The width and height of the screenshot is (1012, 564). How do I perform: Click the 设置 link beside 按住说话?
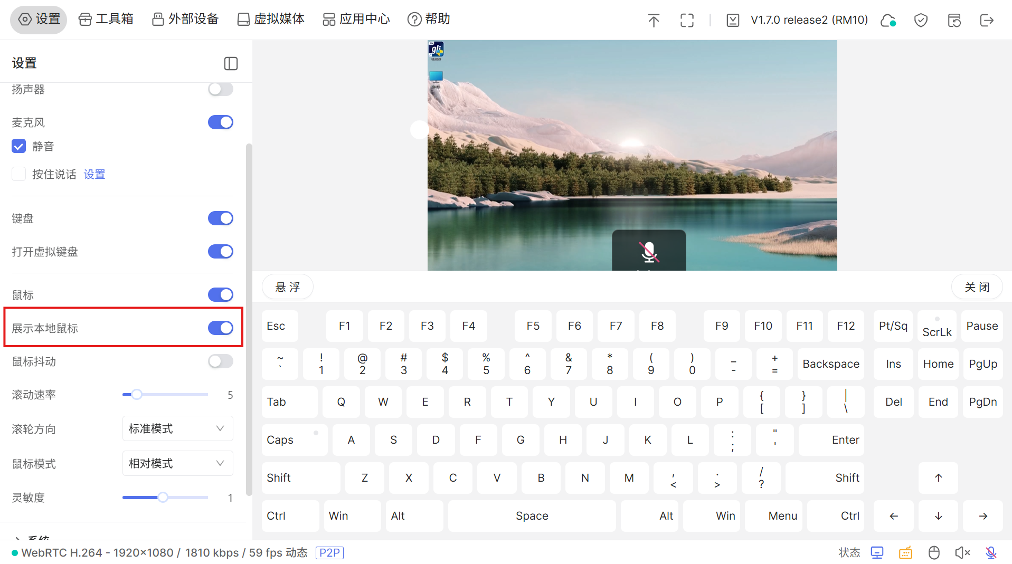[94, 174]
